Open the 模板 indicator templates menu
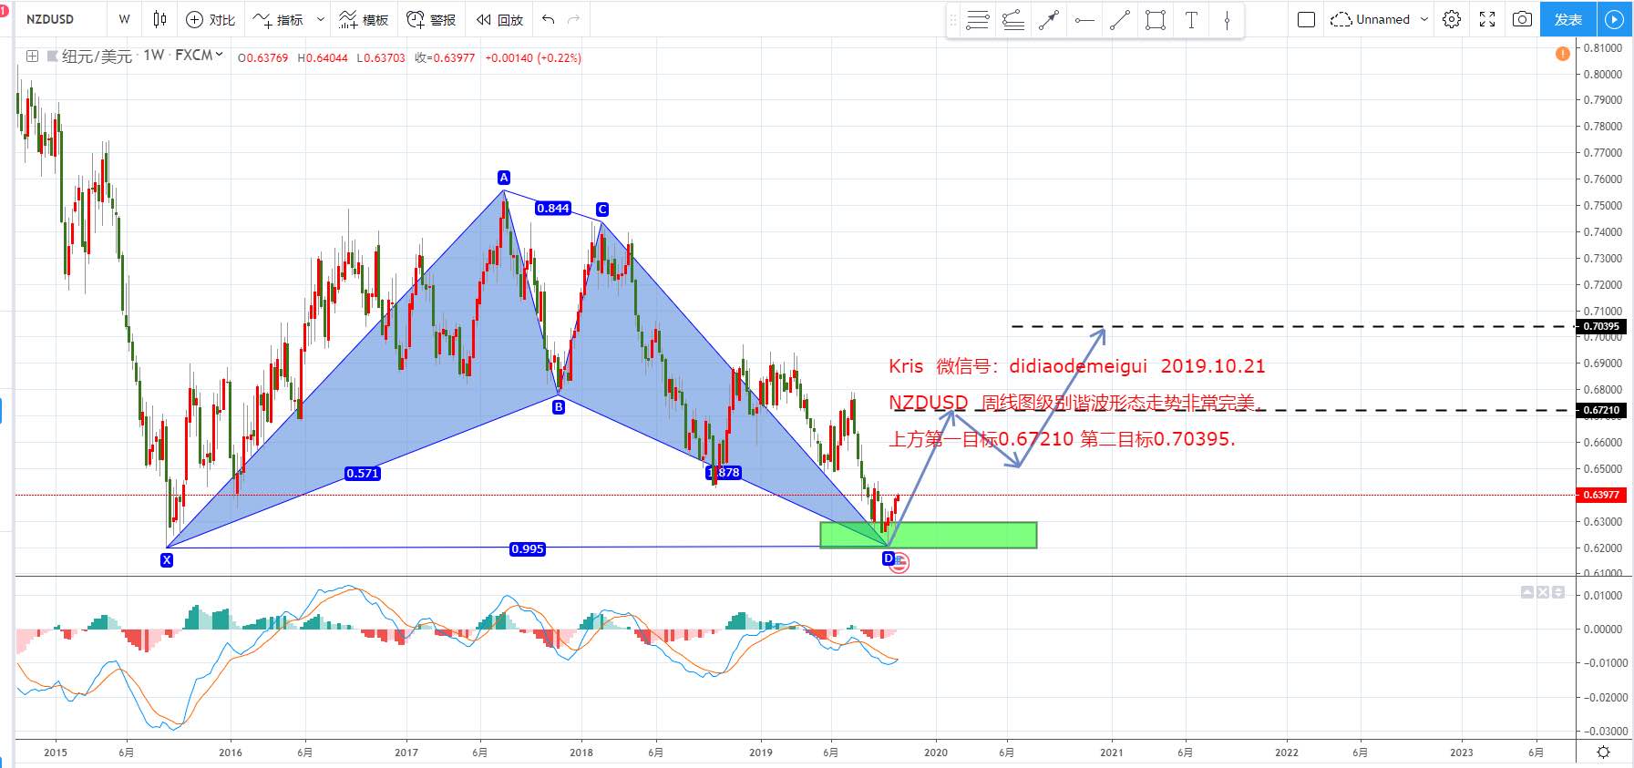The width and height of the screenshot is (1634, 768). point(363,19)
